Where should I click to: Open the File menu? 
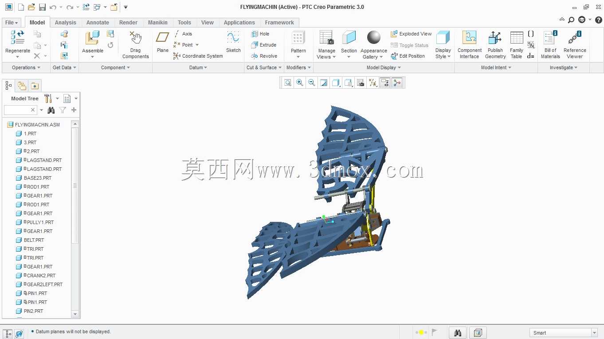tap(11, 23)
